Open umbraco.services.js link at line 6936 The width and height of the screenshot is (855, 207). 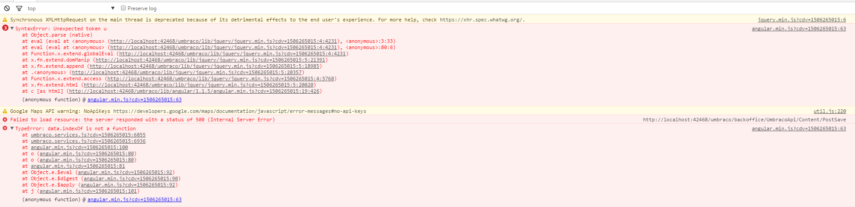coord(88,141)
